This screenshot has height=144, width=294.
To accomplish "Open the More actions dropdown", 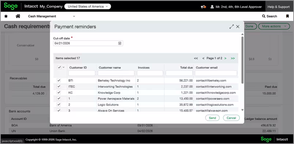I will (x=274, y=26).
